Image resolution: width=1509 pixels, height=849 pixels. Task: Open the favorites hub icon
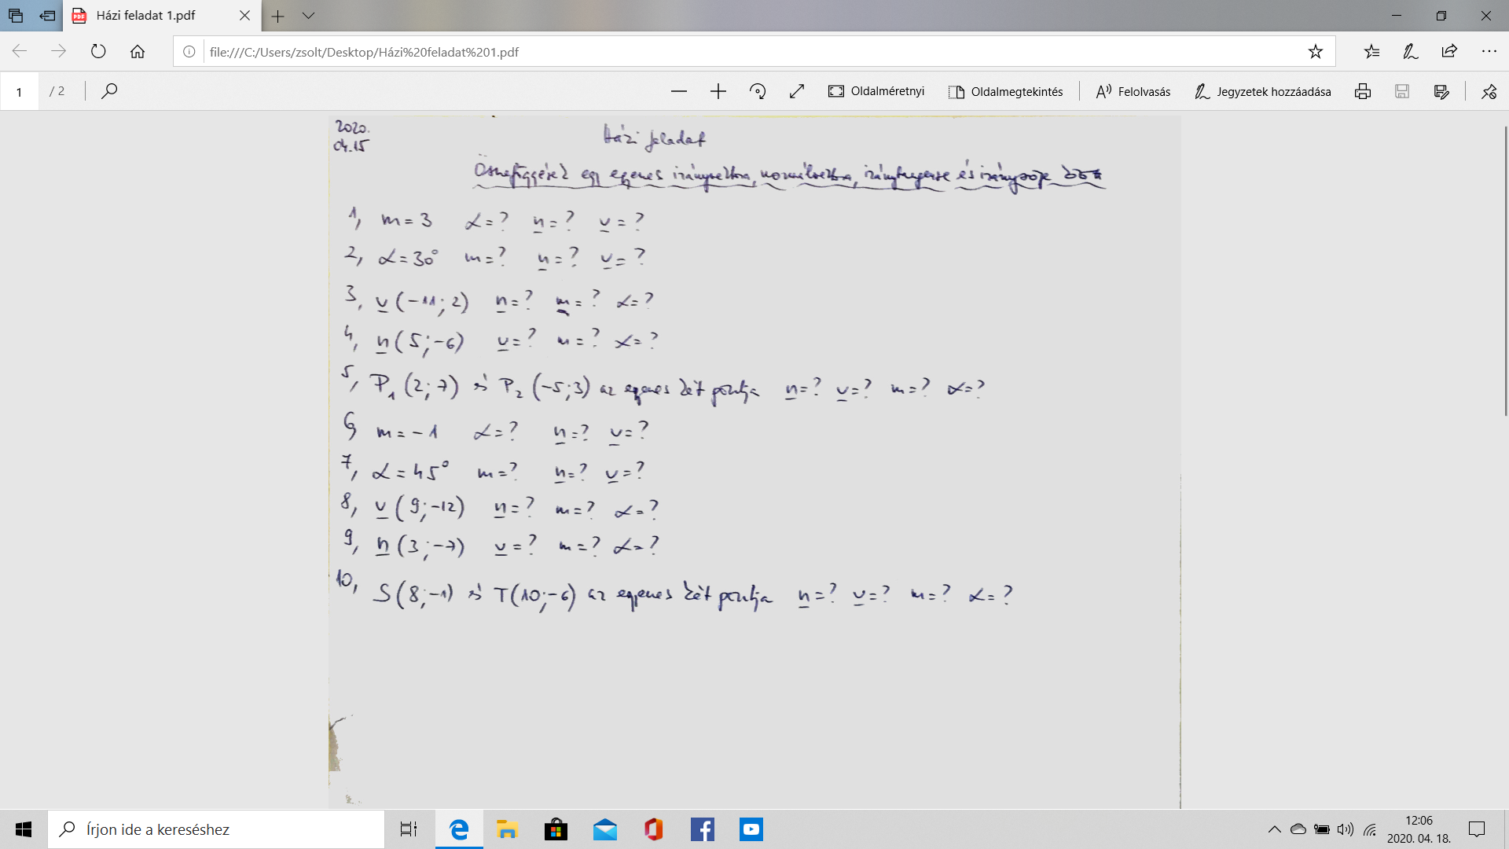tap(1371, 52)
